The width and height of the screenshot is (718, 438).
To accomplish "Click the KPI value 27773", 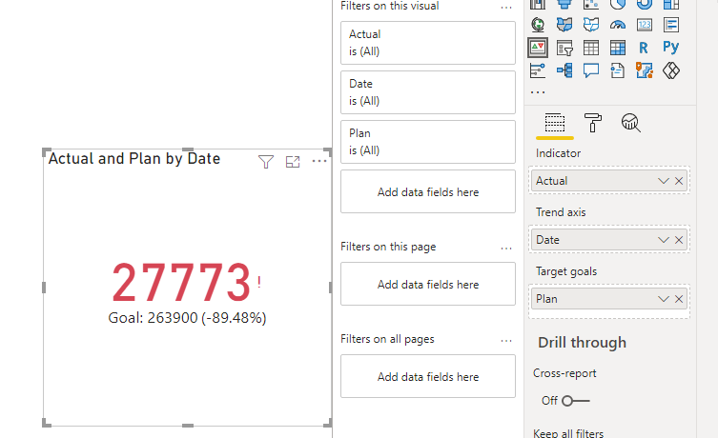I will tap(181, 282).
